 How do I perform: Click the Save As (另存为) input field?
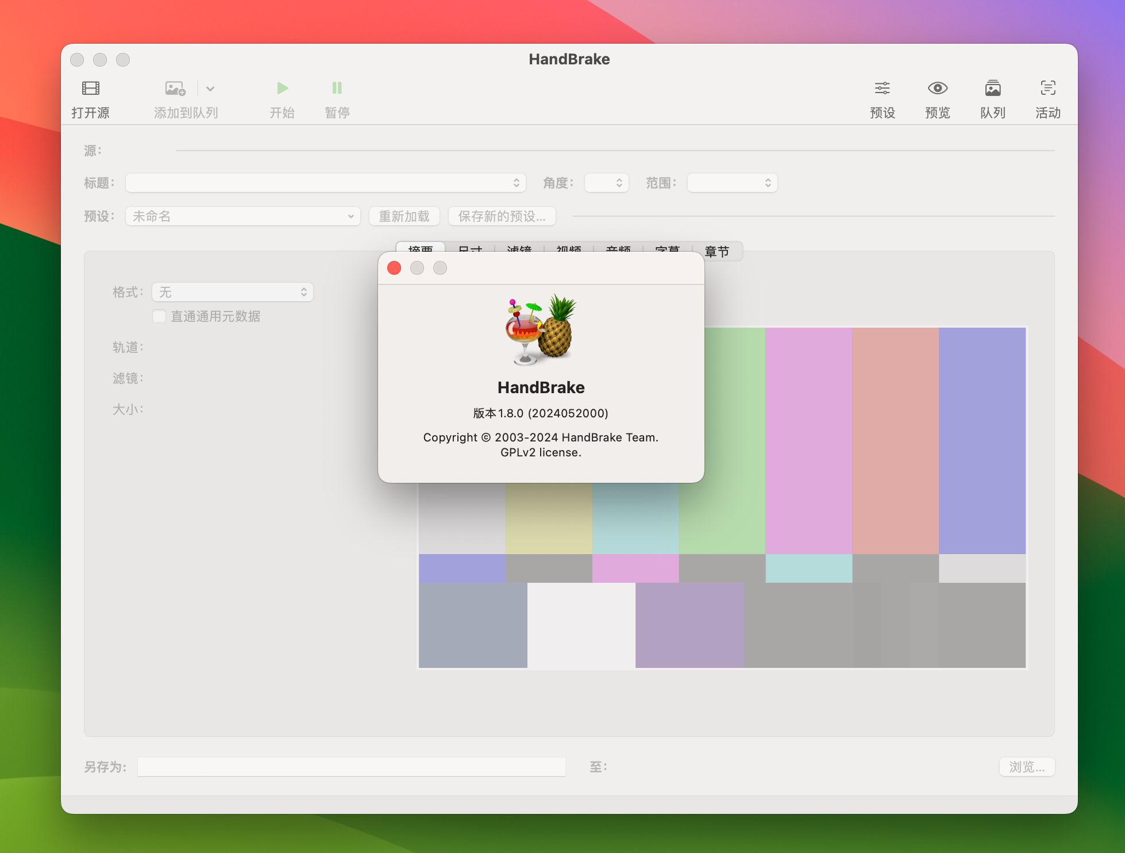click(x=352, y=767)
